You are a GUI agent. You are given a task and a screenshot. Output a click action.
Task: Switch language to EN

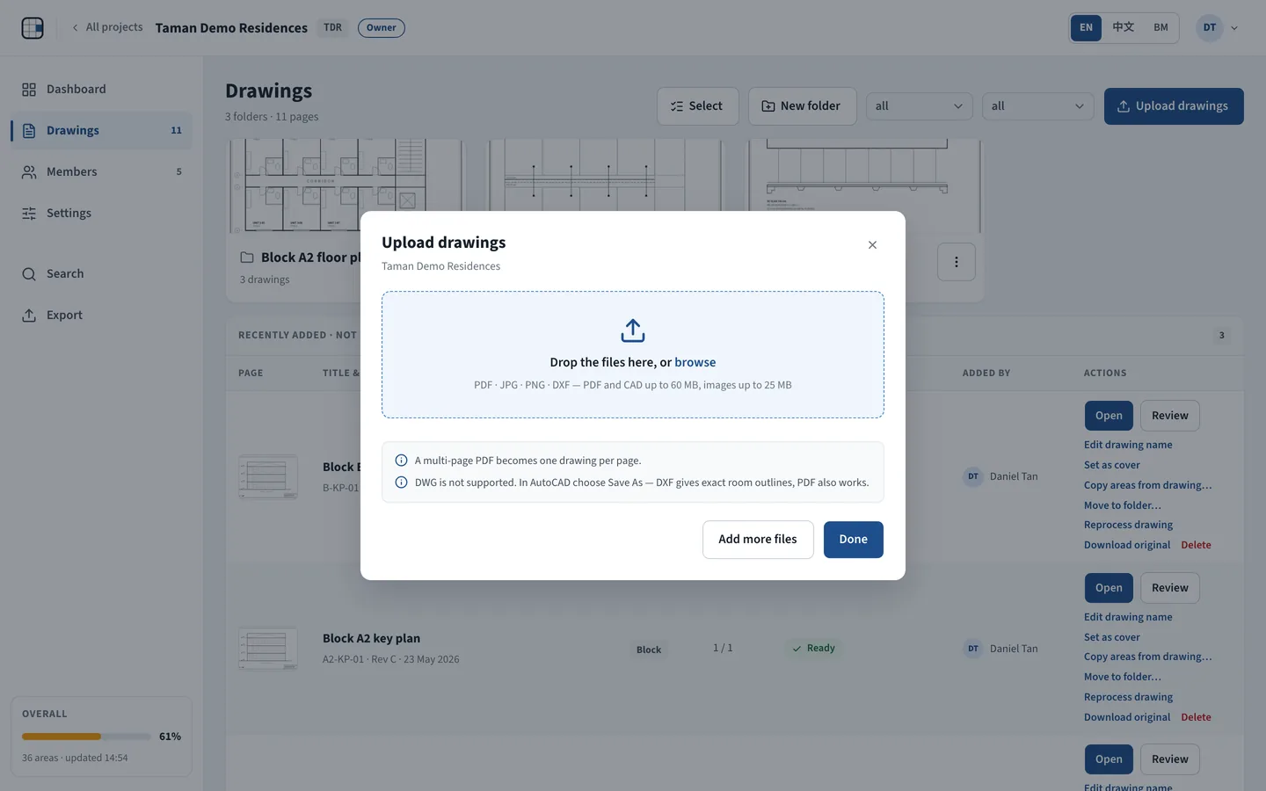(1086, 27)
